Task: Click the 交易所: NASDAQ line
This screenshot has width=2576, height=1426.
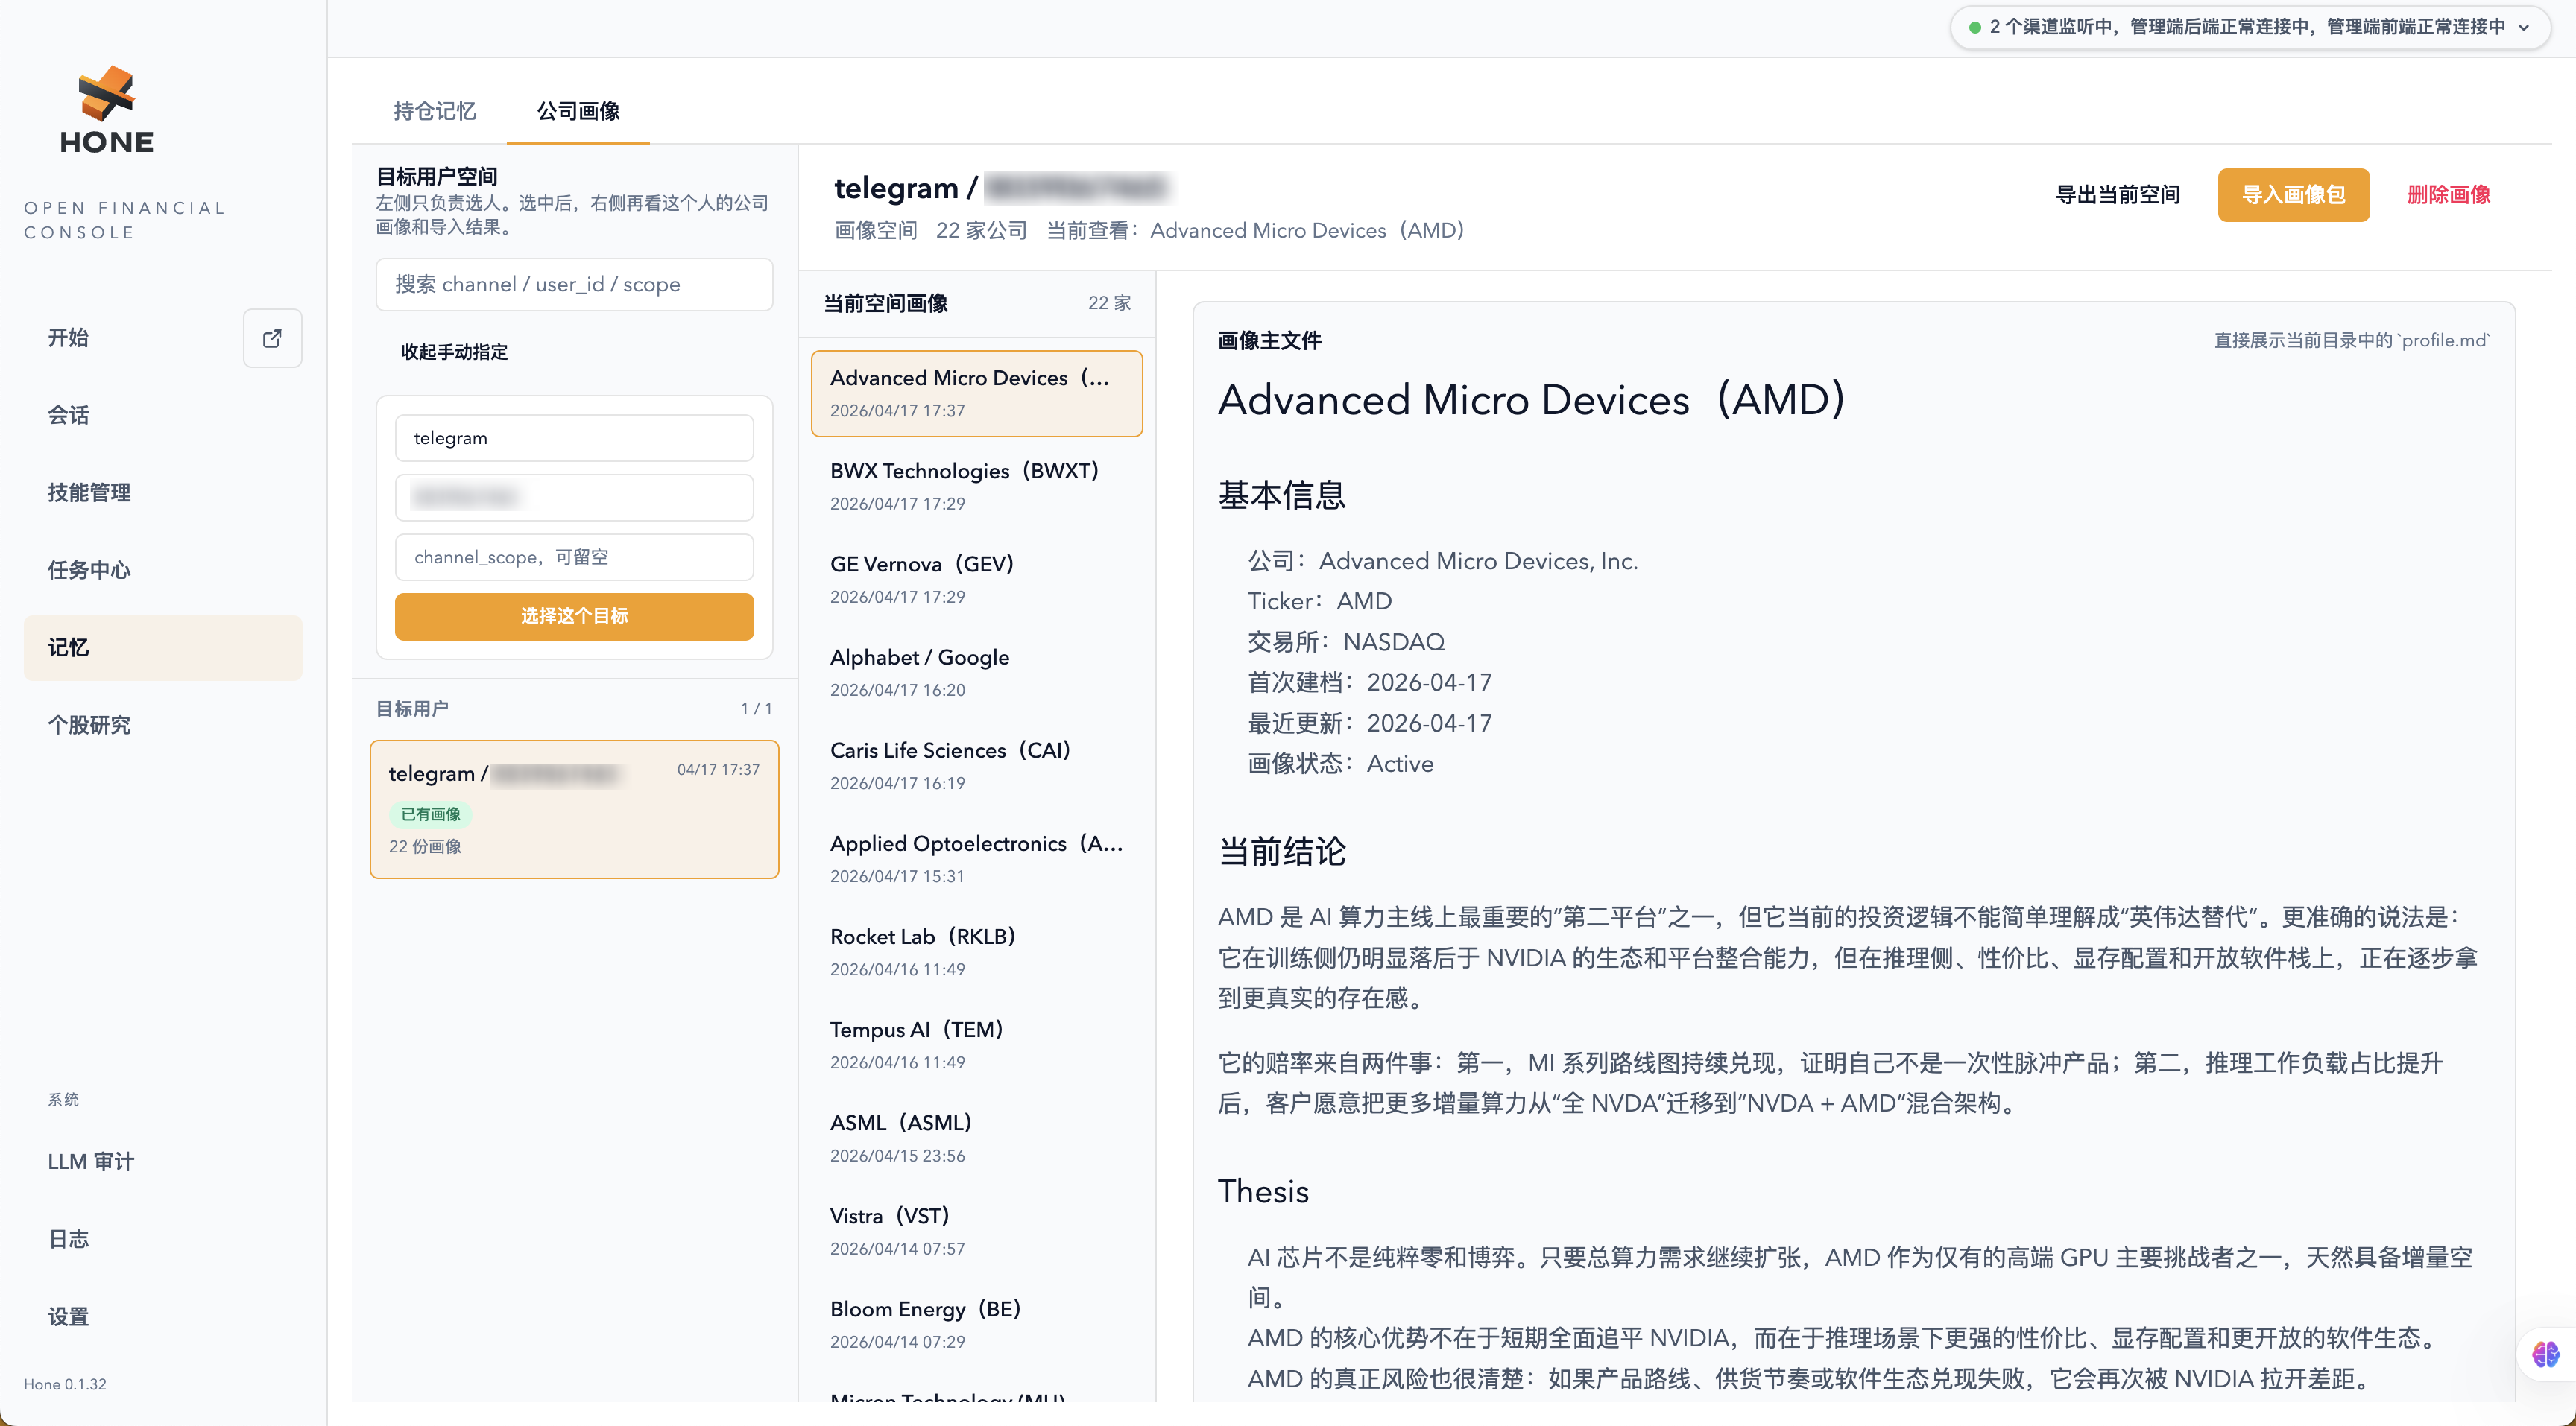Action: [x=1346, y=641]
